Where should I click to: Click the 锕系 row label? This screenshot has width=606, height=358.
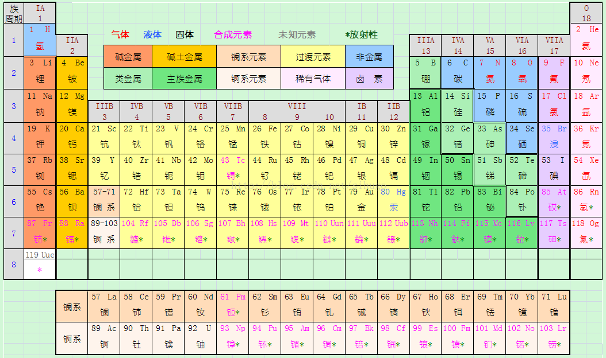pos(72,338)
